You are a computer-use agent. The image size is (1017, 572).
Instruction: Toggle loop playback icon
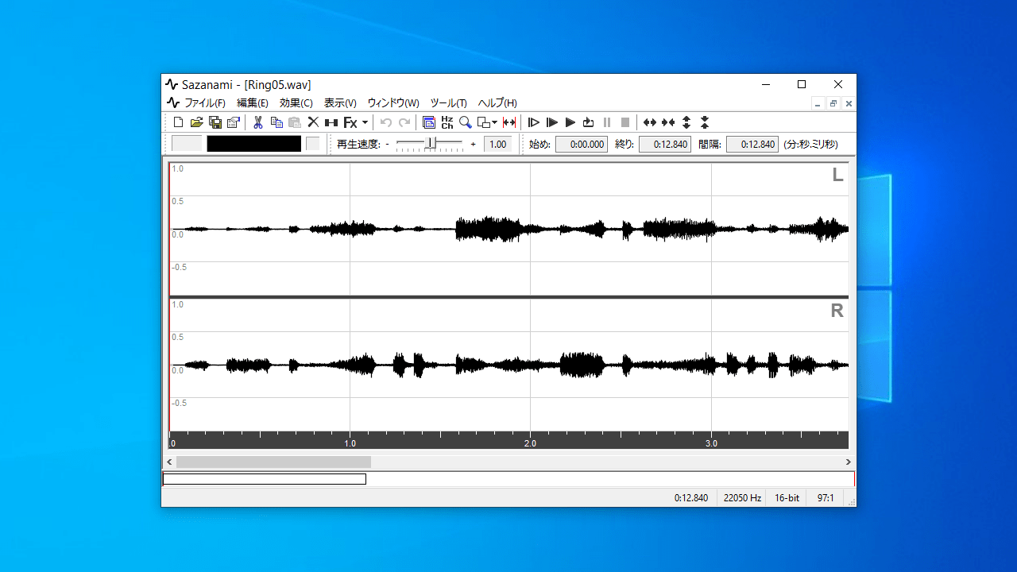pos(589,122)
